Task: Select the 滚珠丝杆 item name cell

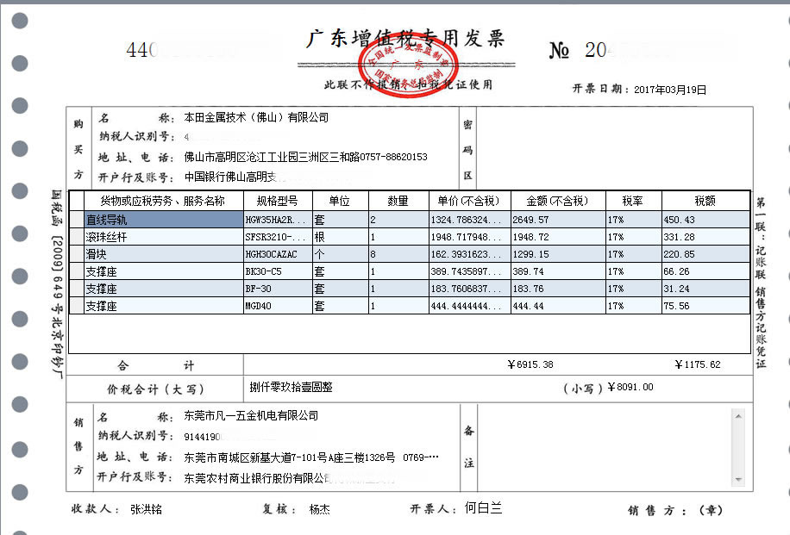Action: (164, 237)
